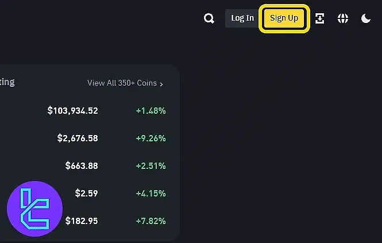The width and height of the screenshot is (382, 243).
Task: Open the app download icon
Action: (320, 18)
